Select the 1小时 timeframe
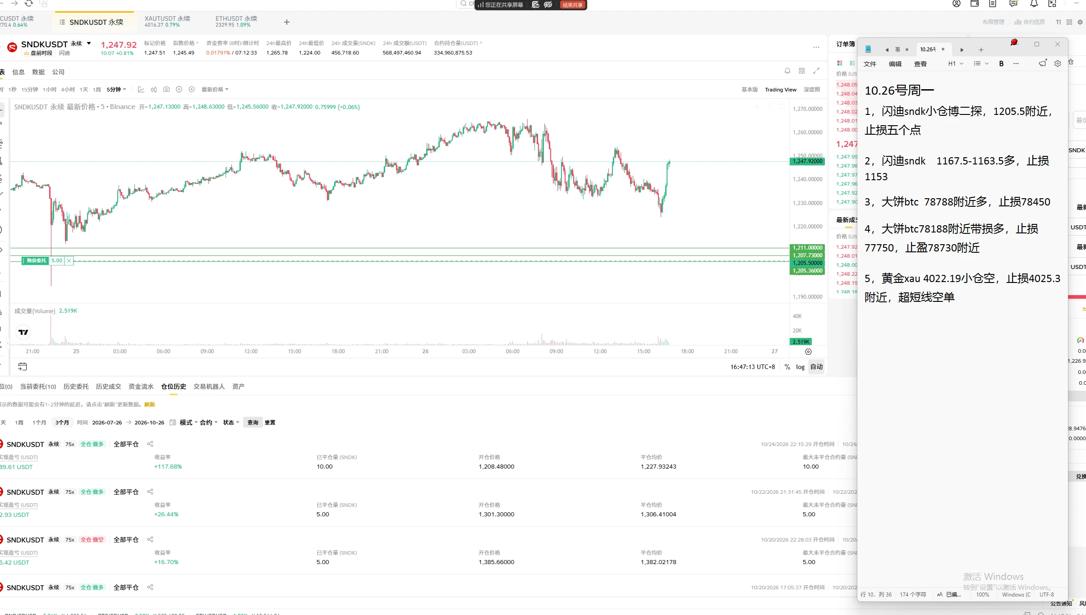1086x615 pixels. click(50, 90)
